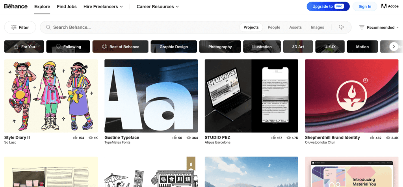
Task: Click the next arrow on category carousel
Action: [393, 47]
